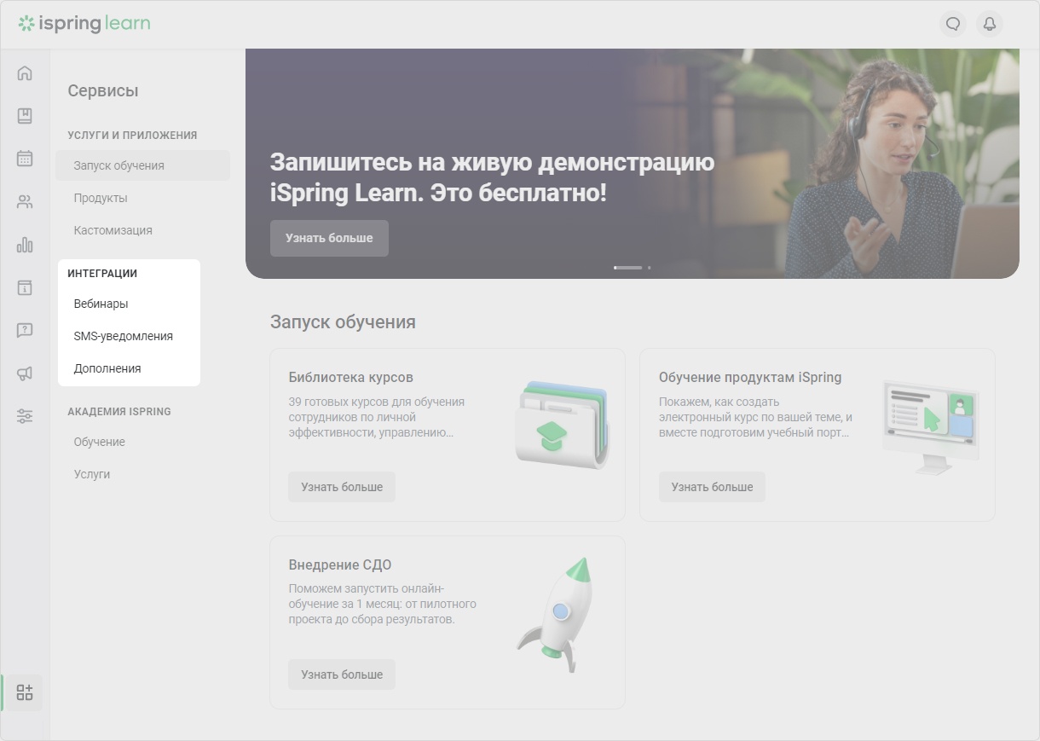Click Узнать больше for Внедрение СДО

tap(342, 674)
